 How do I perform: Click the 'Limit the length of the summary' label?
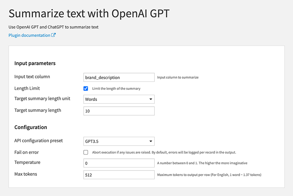click(x=116, y=88)
